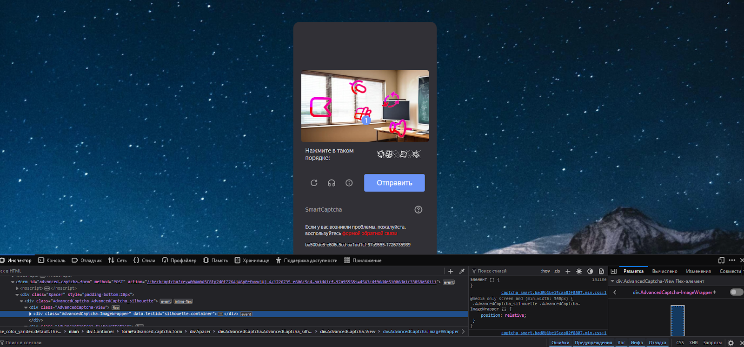This screenshot has width=744, height=347.
Task: Refresh the captcha with the reload icon
Action: coord(314,183)
